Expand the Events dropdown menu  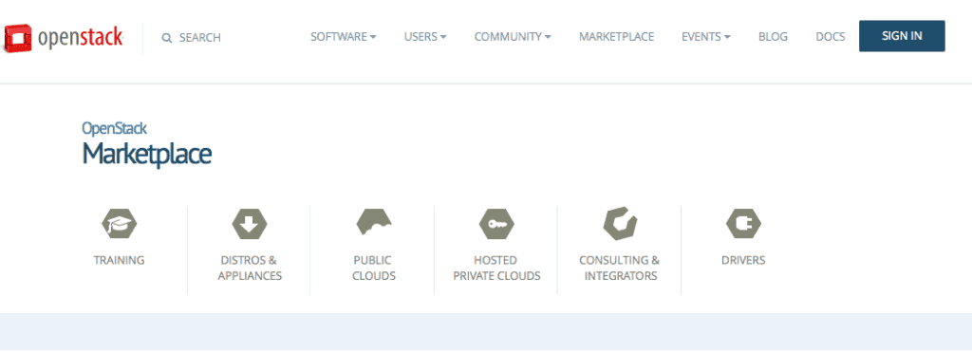tap(706, 37)
